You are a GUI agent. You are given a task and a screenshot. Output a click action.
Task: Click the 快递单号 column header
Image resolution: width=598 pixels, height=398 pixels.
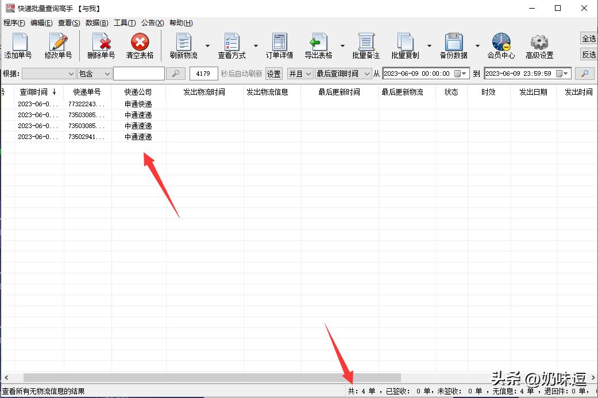[87, 92]
